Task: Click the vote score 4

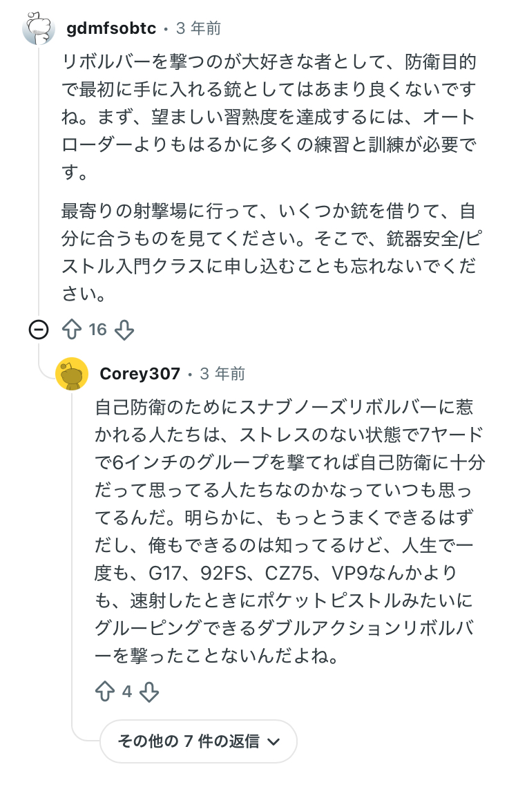Action: click(127, 691)
